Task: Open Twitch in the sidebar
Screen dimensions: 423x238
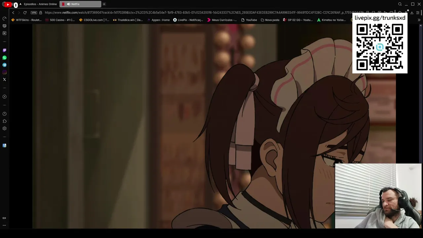Action: click(x=4, y=50)
